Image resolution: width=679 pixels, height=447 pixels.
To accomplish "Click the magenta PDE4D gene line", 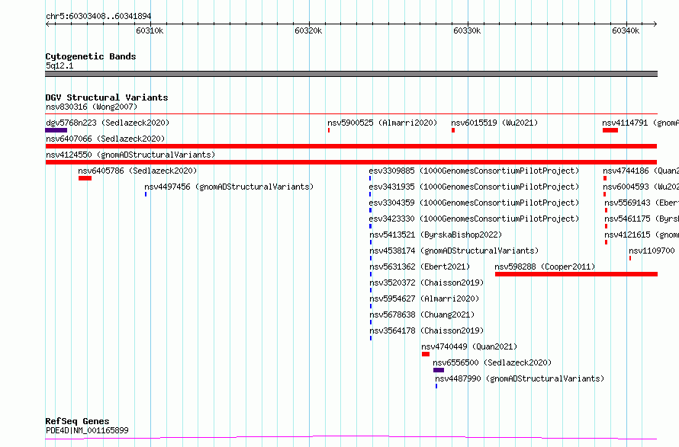I will pyautogui.click(x=351, y=438).
